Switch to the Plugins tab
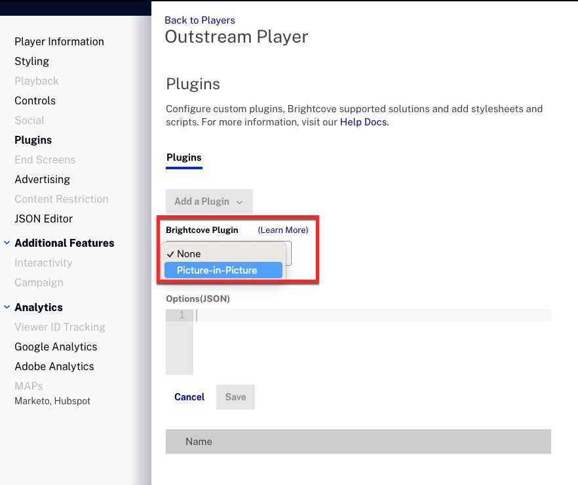 [x=183, y=158]
